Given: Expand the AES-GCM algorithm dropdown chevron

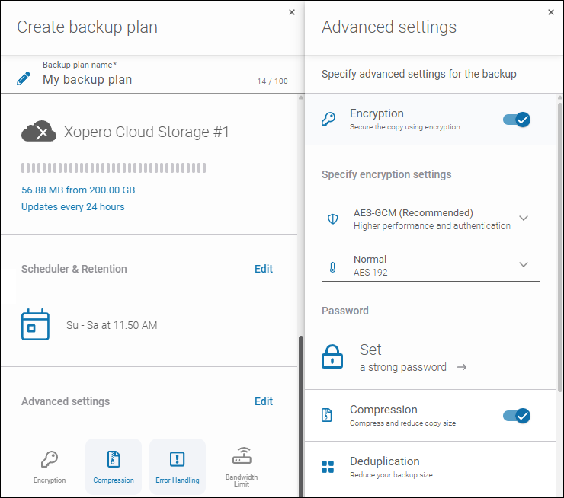Looking at the screenshot, I should (x=524, y=218).
